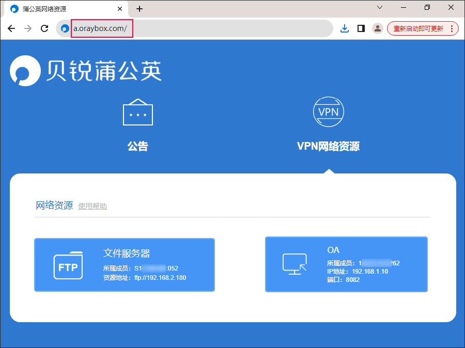This screenshot has width=465, height=348.
Task: Open the 文件服务器 resource title
Action: coord(127,253)
